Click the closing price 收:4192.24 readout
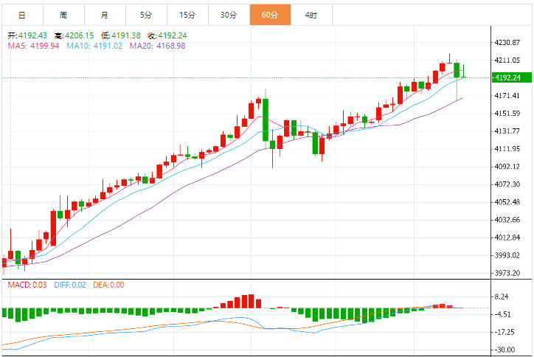 point(167,35)
